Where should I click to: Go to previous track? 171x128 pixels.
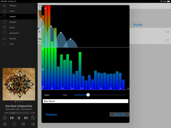12,118
